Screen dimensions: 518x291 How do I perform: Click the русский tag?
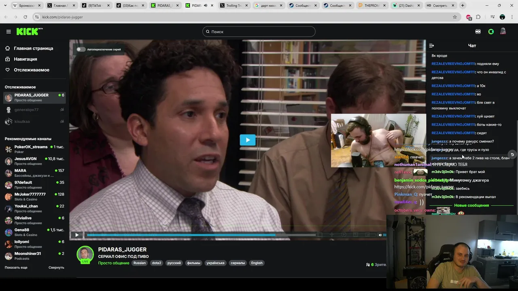click(174, 263)
